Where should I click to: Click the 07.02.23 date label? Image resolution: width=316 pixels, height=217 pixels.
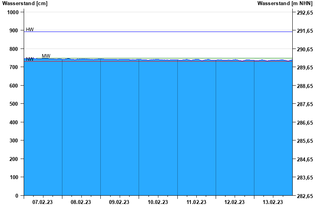click(x=43, y=202)
